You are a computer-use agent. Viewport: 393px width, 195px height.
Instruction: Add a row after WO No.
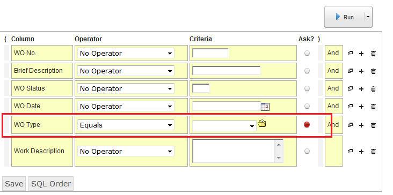[x=361, y=54]
